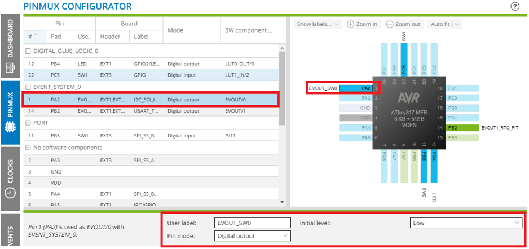The width and height of the screenshot is (529, 249).
Task: Collapse the DIGITAL_GLUE_LOGIC_0 group
Action: click(x=28, y=51)
